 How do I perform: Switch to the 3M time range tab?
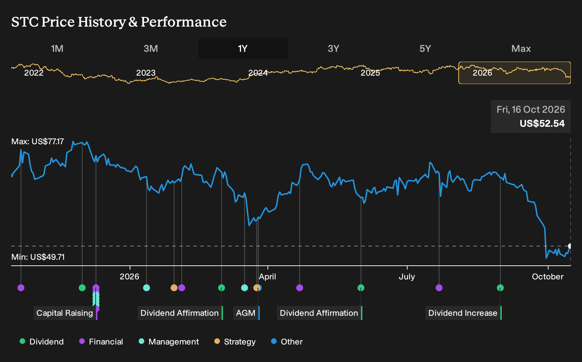151,48
